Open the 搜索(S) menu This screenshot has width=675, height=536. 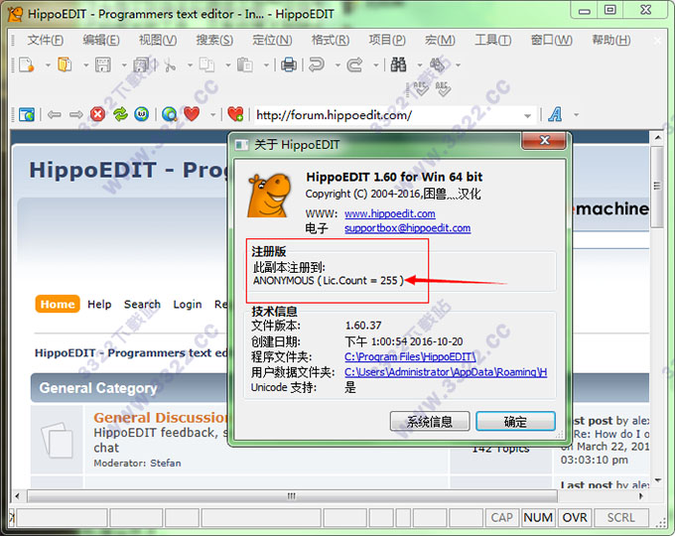pos(214,40)
